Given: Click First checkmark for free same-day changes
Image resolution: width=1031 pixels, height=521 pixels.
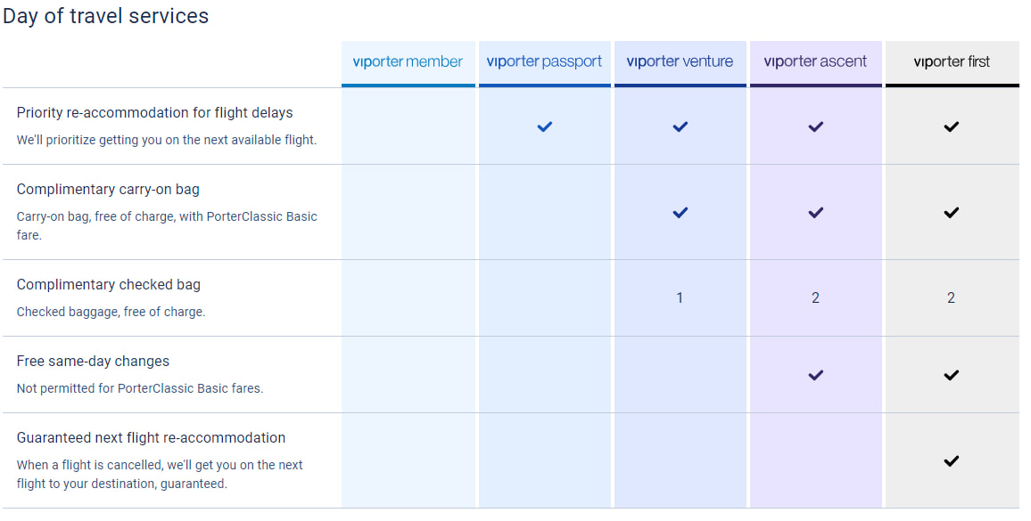Looking at the screenshot, I should (x=951, y=375).
